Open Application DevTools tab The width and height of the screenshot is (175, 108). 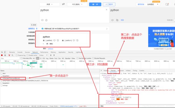click(x=62, y=52)
